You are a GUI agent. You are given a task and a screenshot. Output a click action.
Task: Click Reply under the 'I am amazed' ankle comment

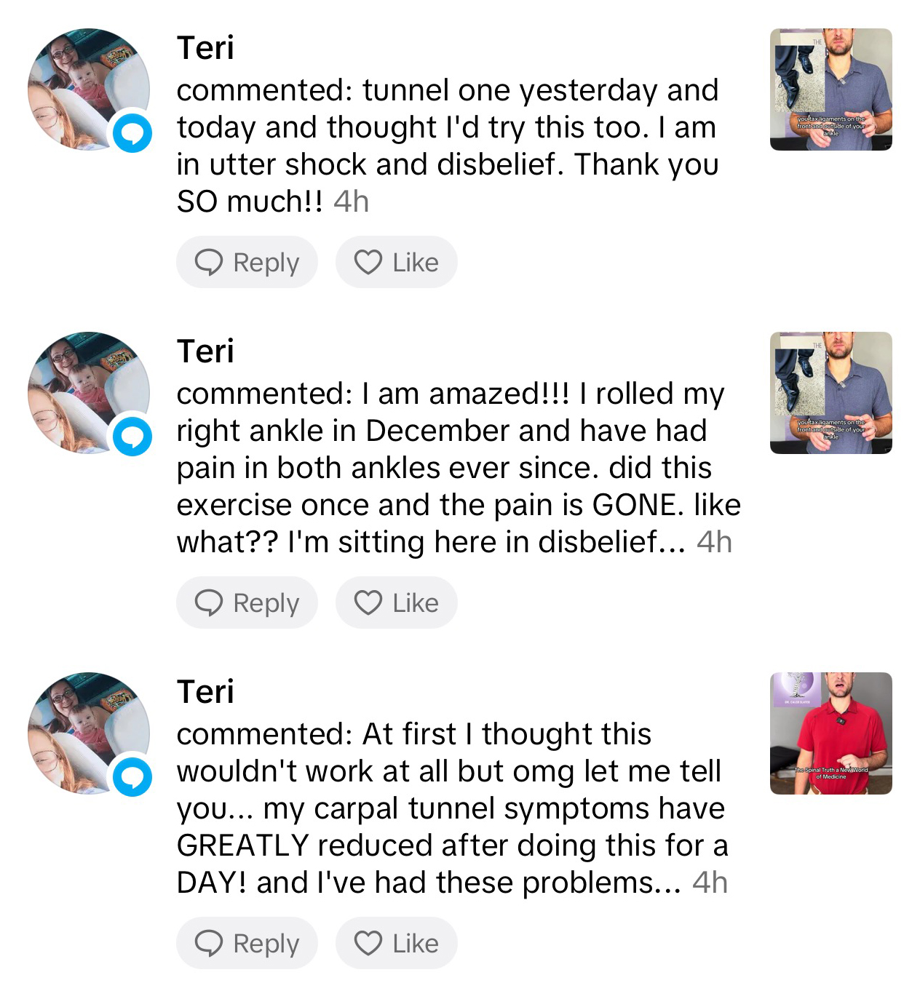(x=247, y=602)
